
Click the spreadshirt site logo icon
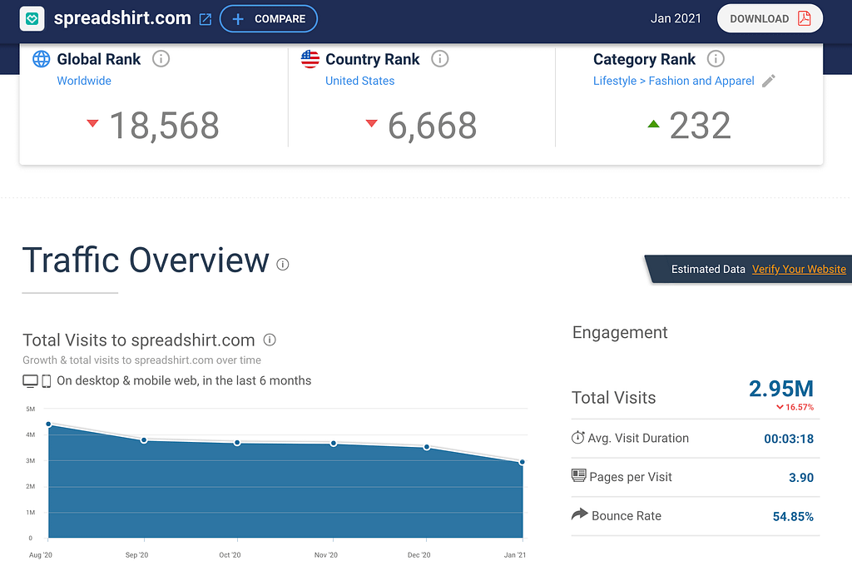click(x=32, y=18)
